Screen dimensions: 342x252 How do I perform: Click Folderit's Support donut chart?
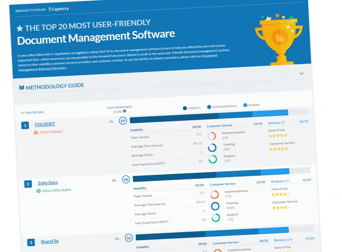pos(213,159)
